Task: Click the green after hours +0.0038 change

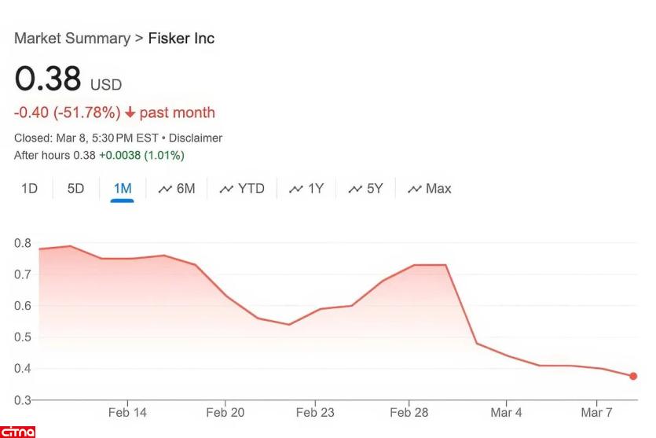Action: 141,156
